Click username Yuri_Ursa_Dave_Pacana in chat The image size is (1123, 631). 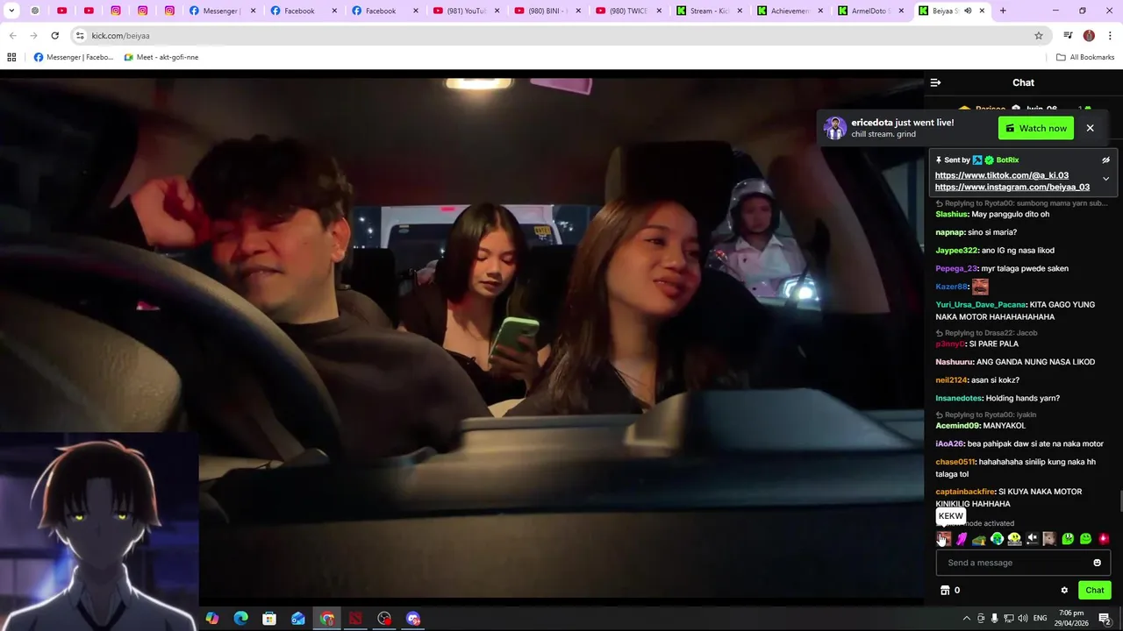click(981, 305)
